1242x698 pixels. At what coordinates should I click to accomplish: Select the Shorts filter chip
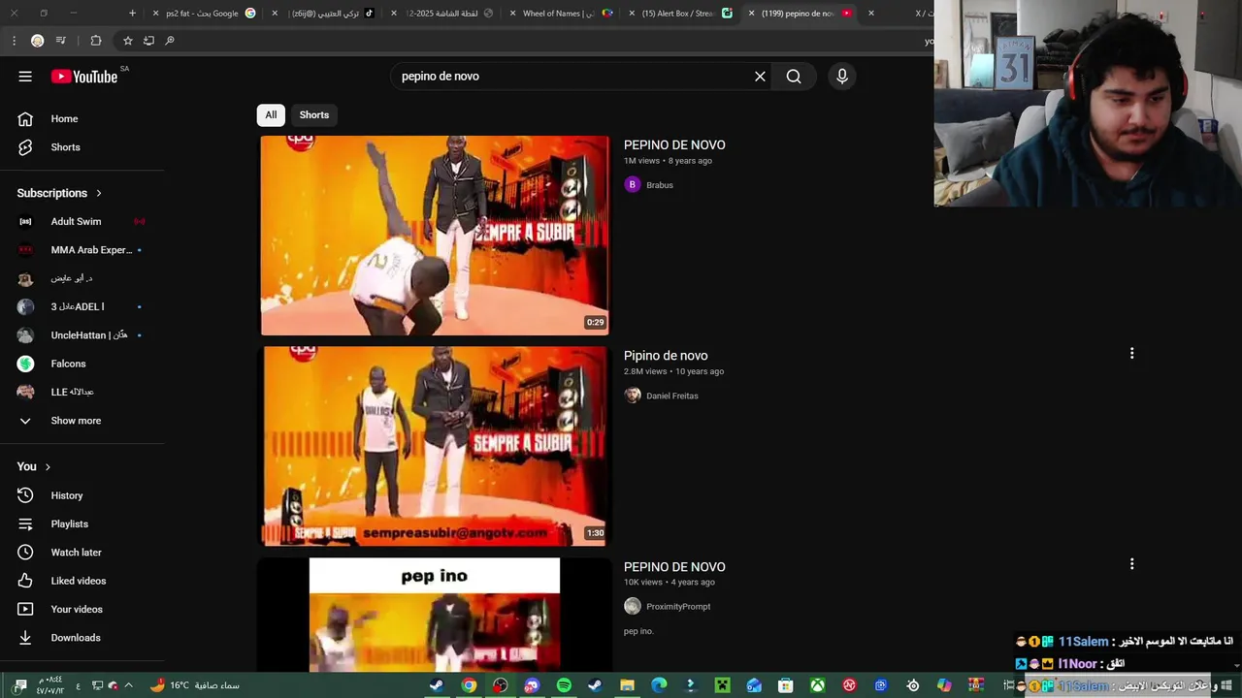click(x=314, y=114)
